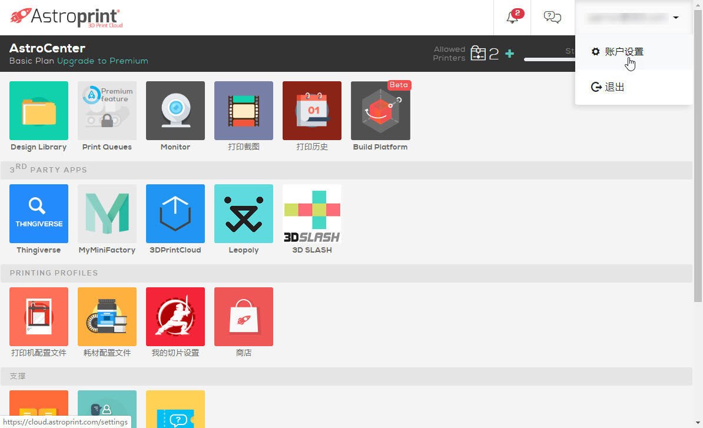Image resolution: width=703 pixels, height=428 pixels.
Task: Add another allowed printer with plus icon
Action: pos(509,54)
